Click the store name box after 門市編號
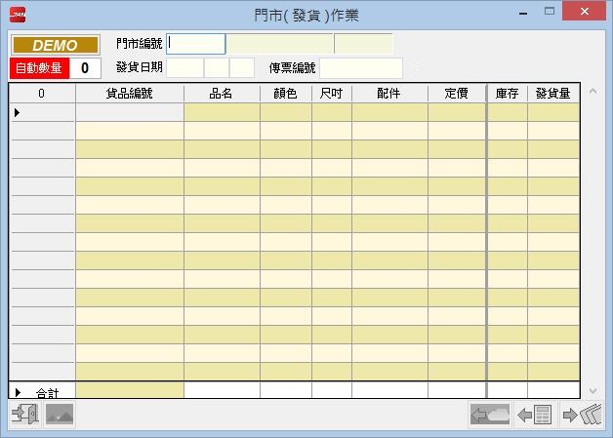Image resolution: width=613 pixels, height=438 pixels. (x=279, y=44)
